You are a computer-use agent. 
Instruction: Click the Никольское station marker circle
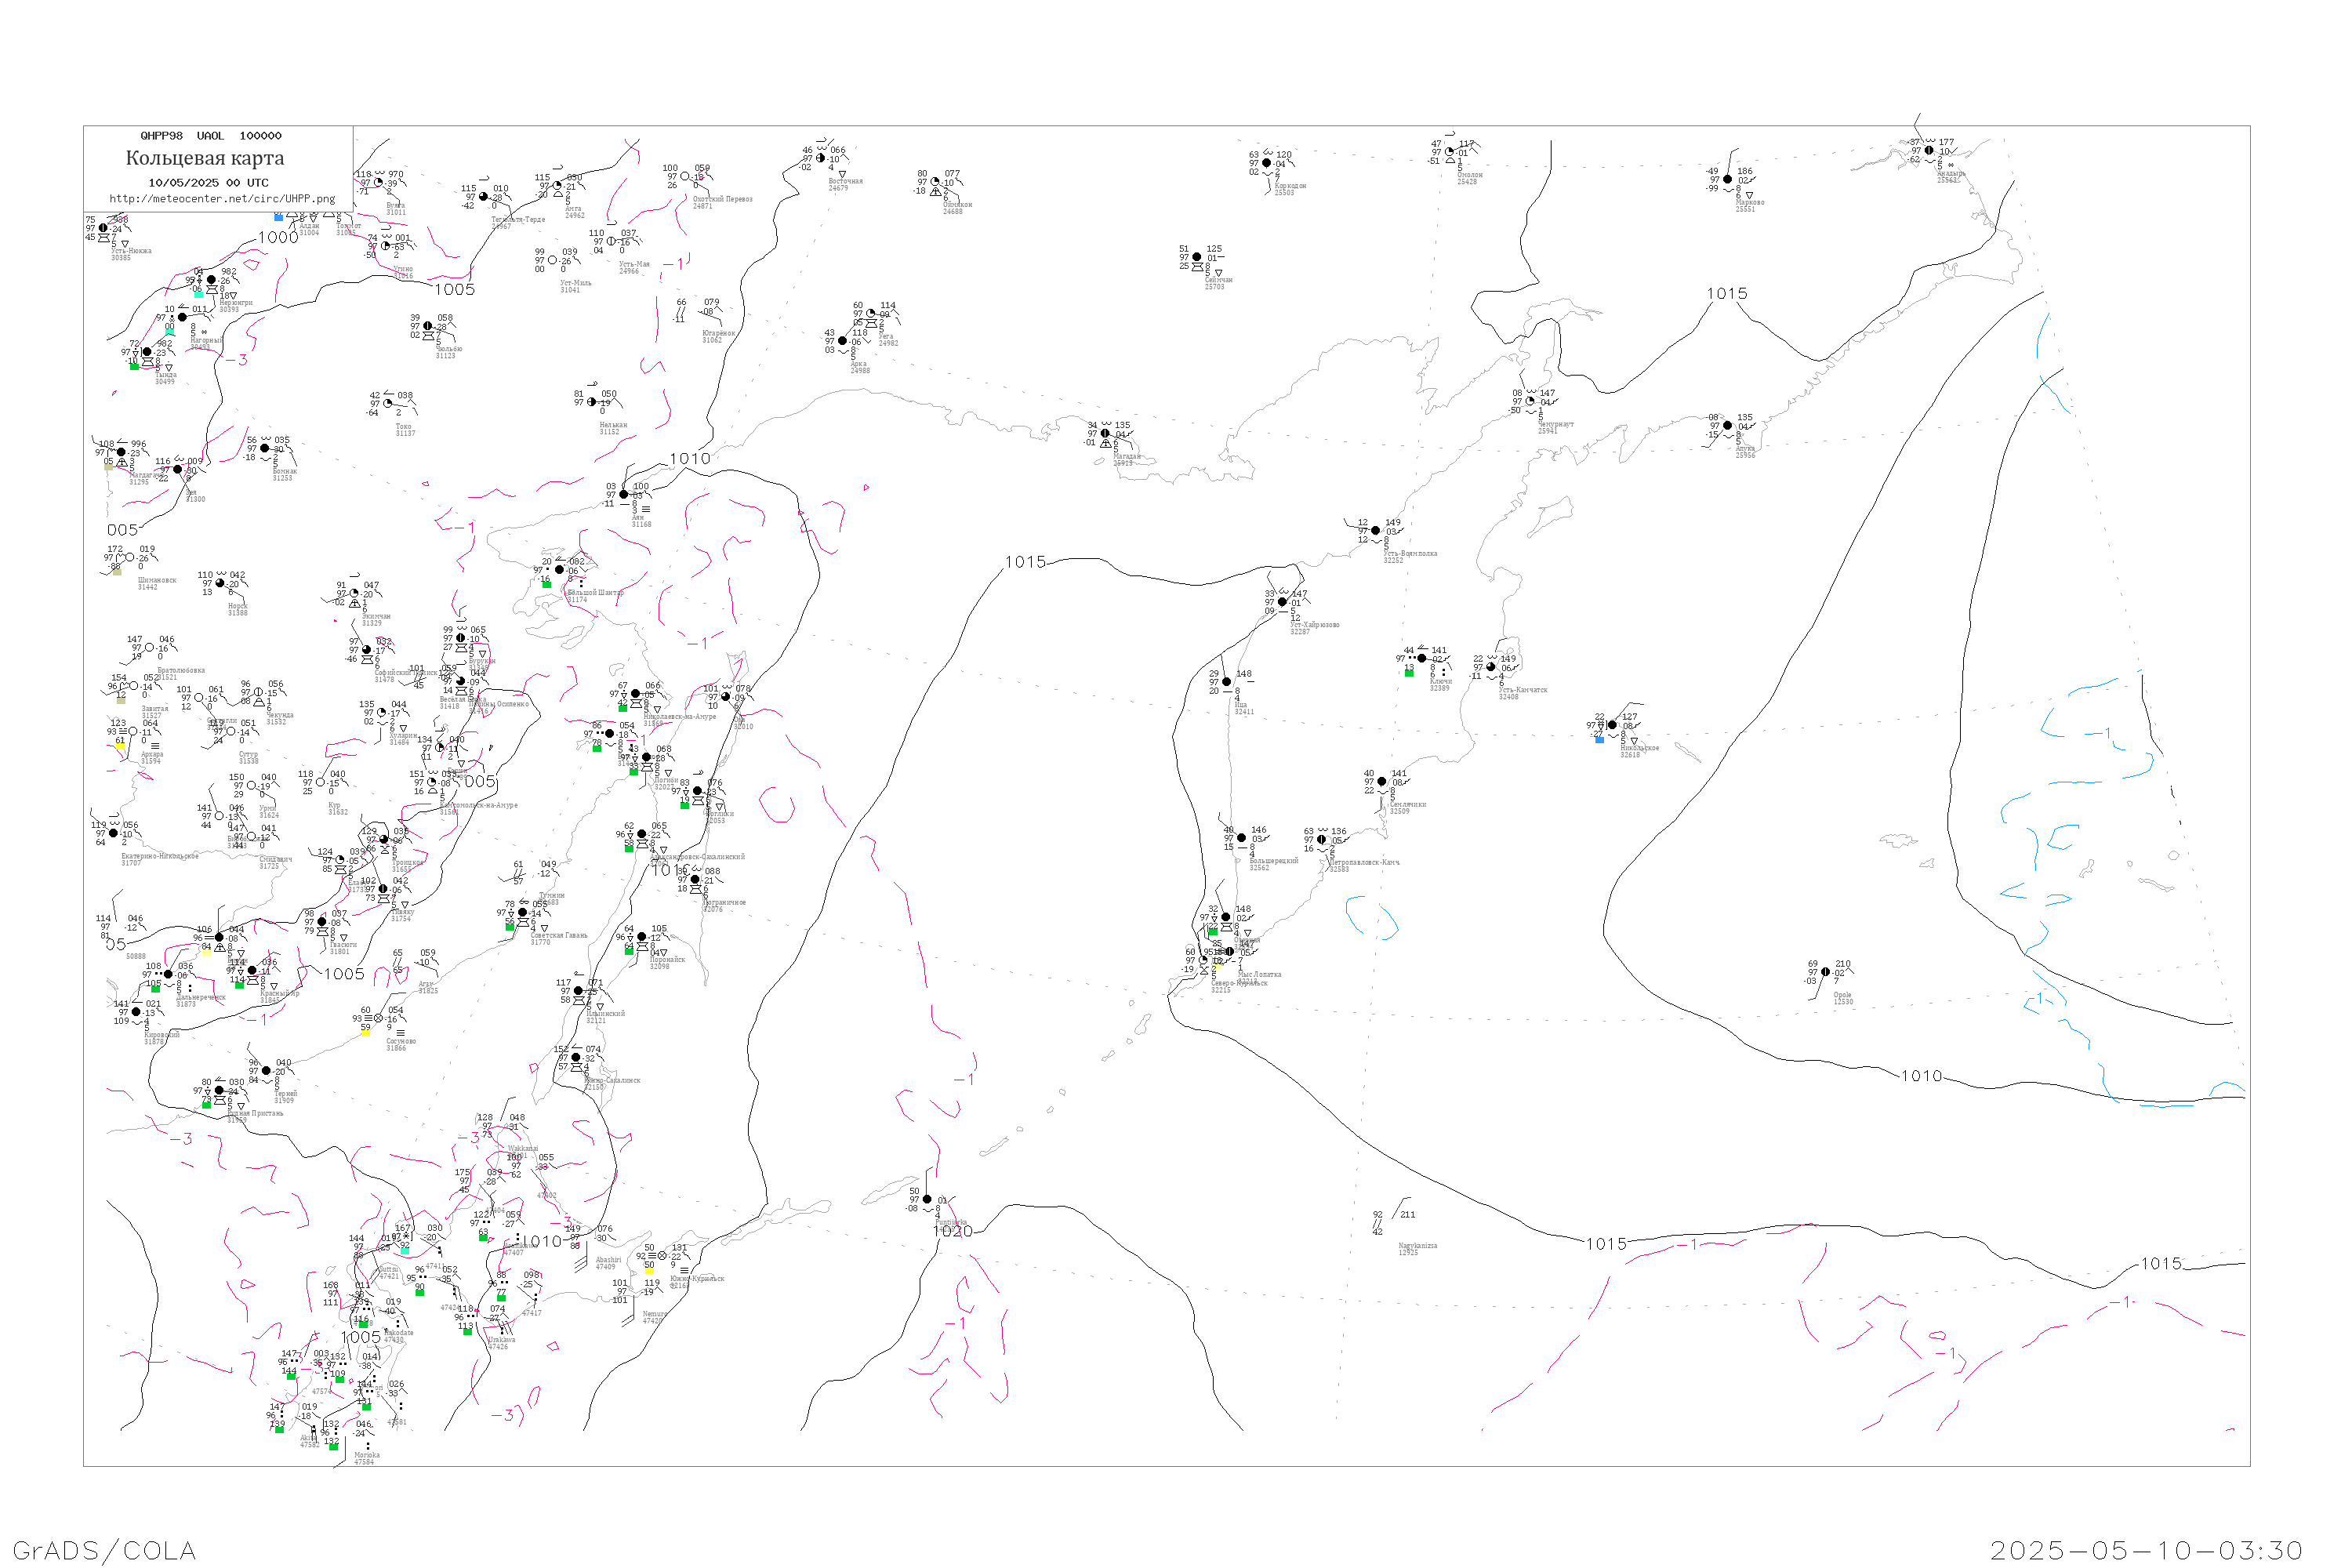click(1612, 725)
